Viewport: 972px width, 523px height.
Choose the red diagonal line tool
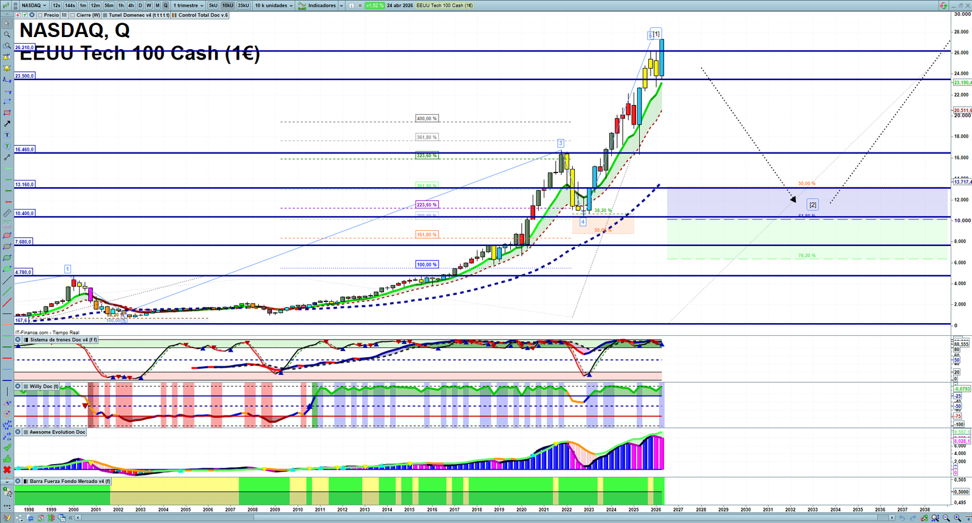click(7, 303)
